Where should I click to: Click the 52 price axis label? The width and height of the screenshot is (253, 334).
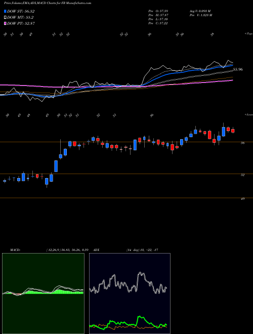[x=242, y=175]
